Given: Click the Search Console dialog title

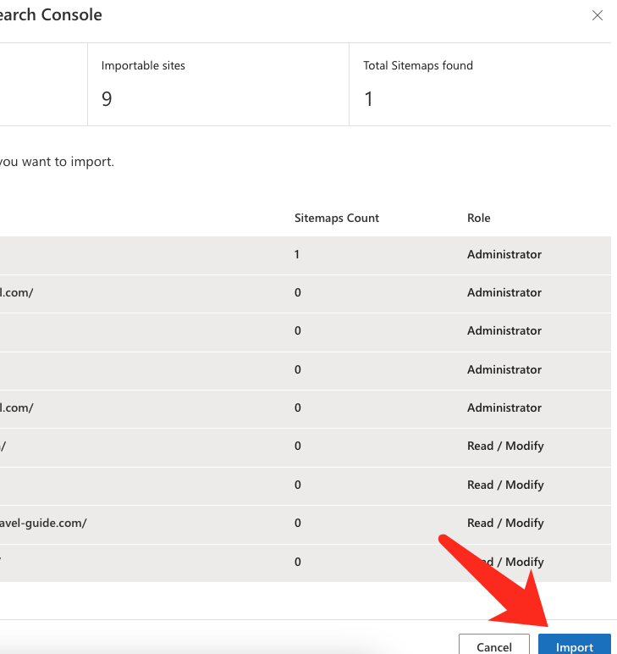Looking at the screenshot, I should click(51, 15).
